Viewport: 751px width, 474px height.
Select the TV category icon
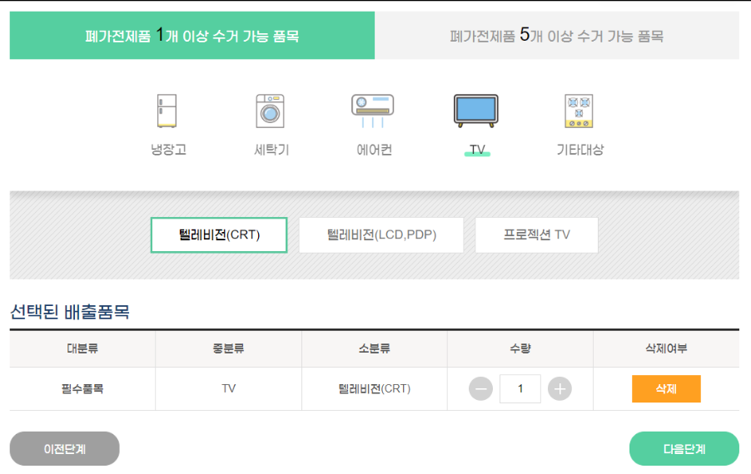click(476, 111)
